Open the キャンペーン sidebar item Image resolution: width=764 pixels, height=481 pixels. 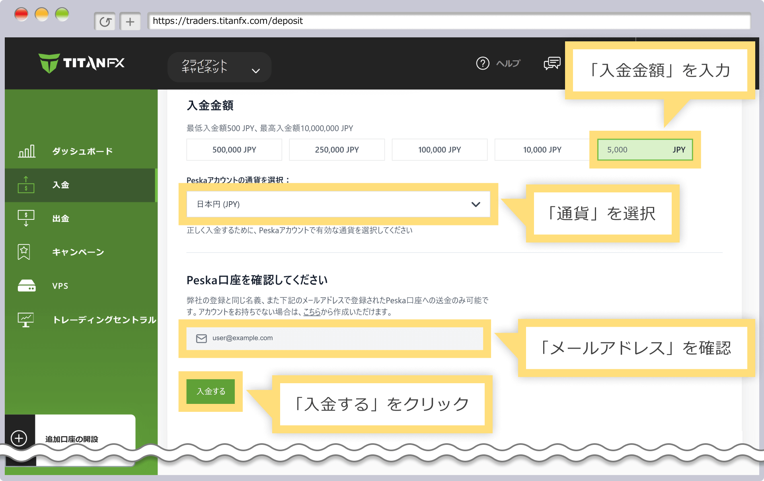point(78,252)
